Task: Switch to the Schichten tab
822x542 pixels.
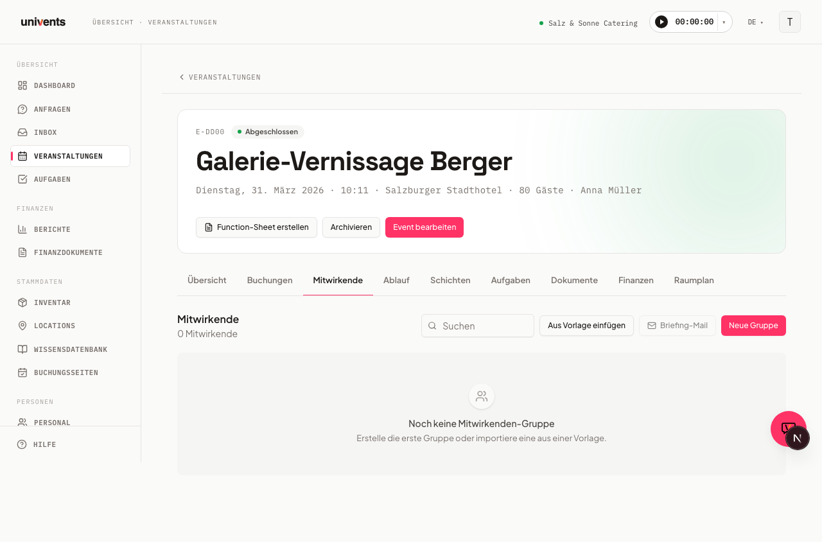Action: tap(450, 281)
